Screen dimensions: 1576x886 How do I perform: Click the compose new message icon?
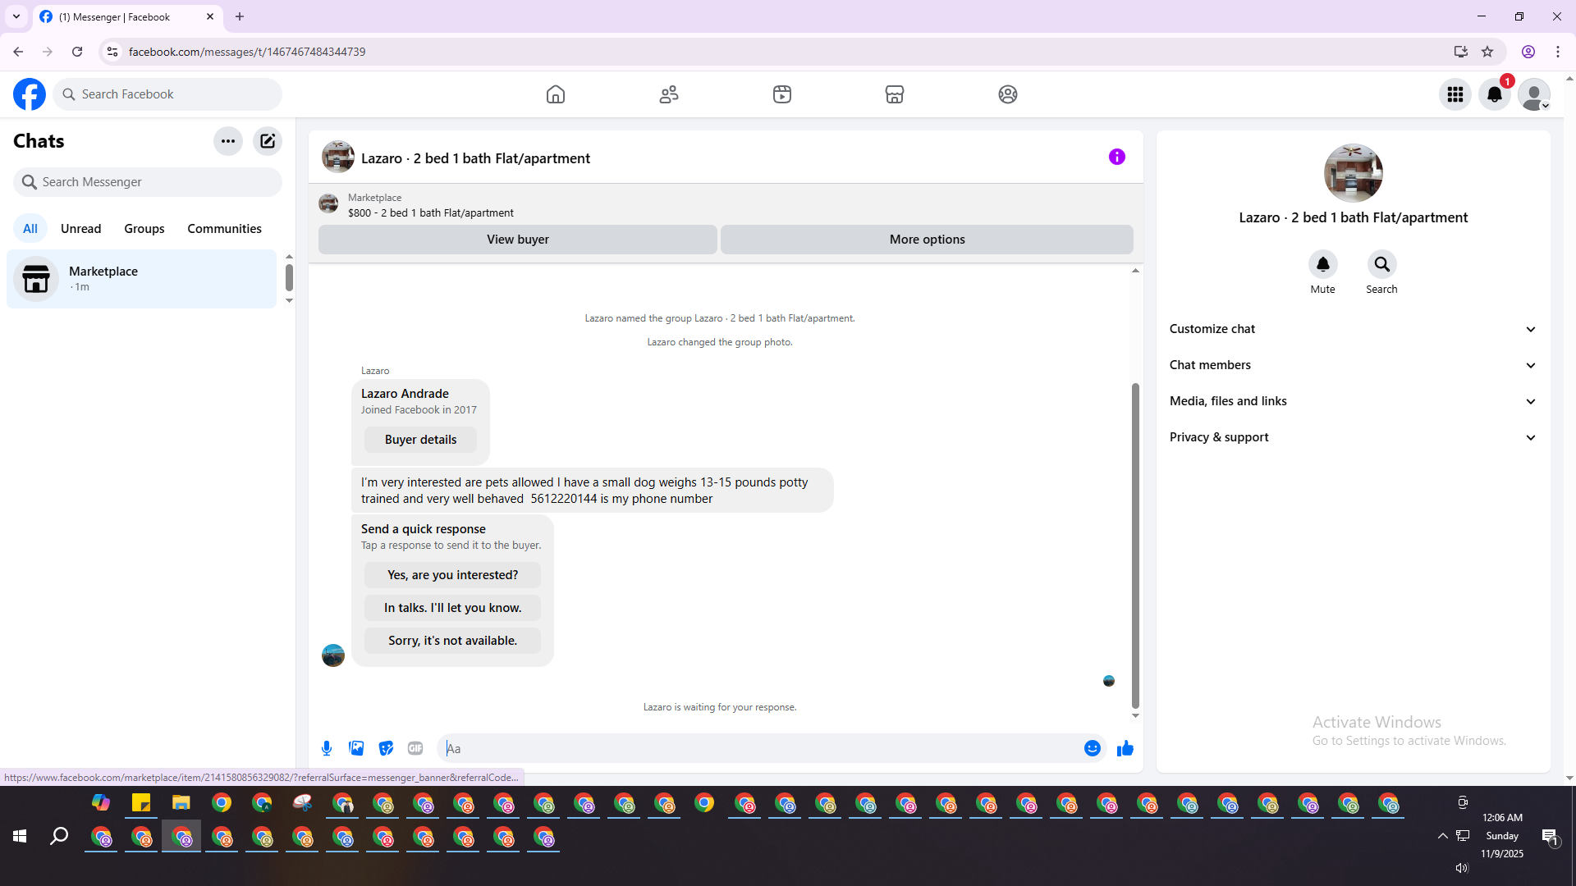[268, 141]
